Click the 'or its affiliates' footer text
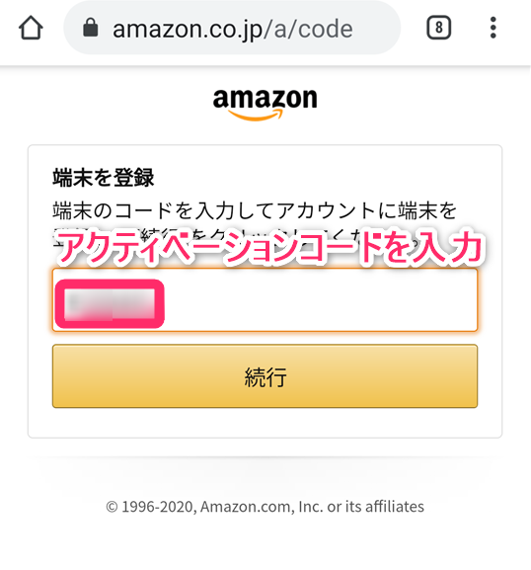The image size is (531, 570). tap(376, 507)
